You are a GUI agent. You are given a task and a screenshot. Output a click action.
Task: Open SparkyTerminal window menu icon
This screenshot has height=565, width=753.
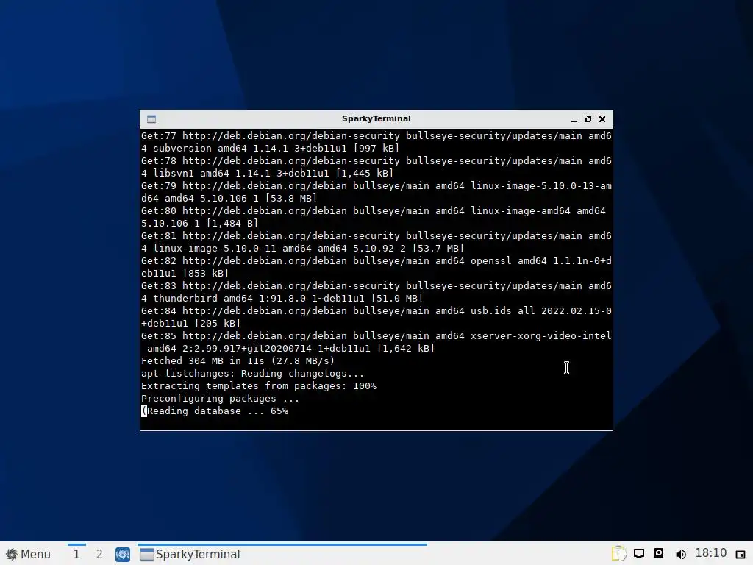coord(151,118)
